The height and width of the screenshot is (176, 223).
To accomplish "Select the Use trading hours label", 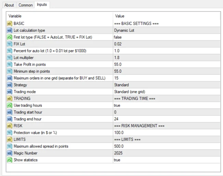I will coord(28,105).
